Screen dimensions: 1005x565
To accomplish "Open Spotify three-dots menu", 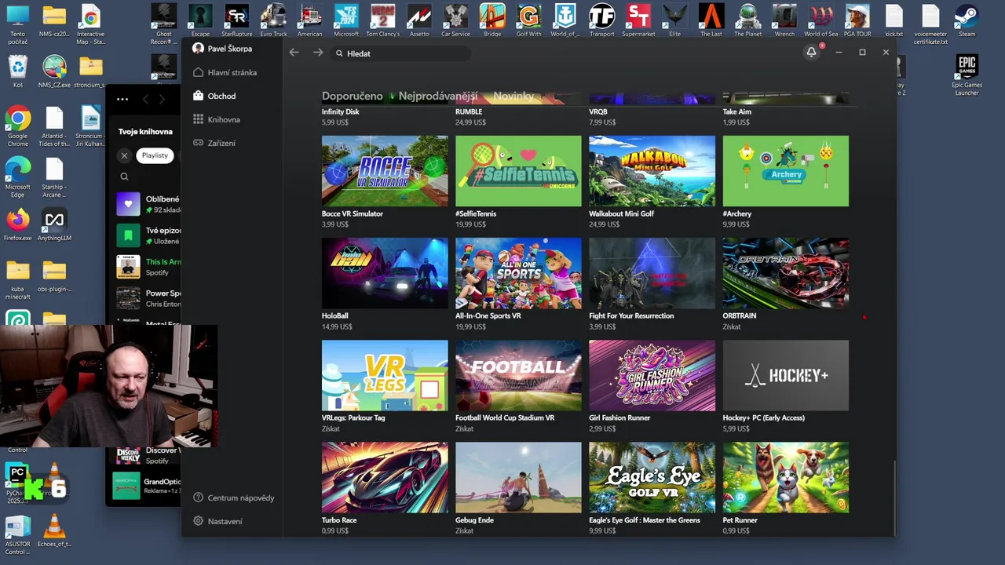I will (122, 99).
